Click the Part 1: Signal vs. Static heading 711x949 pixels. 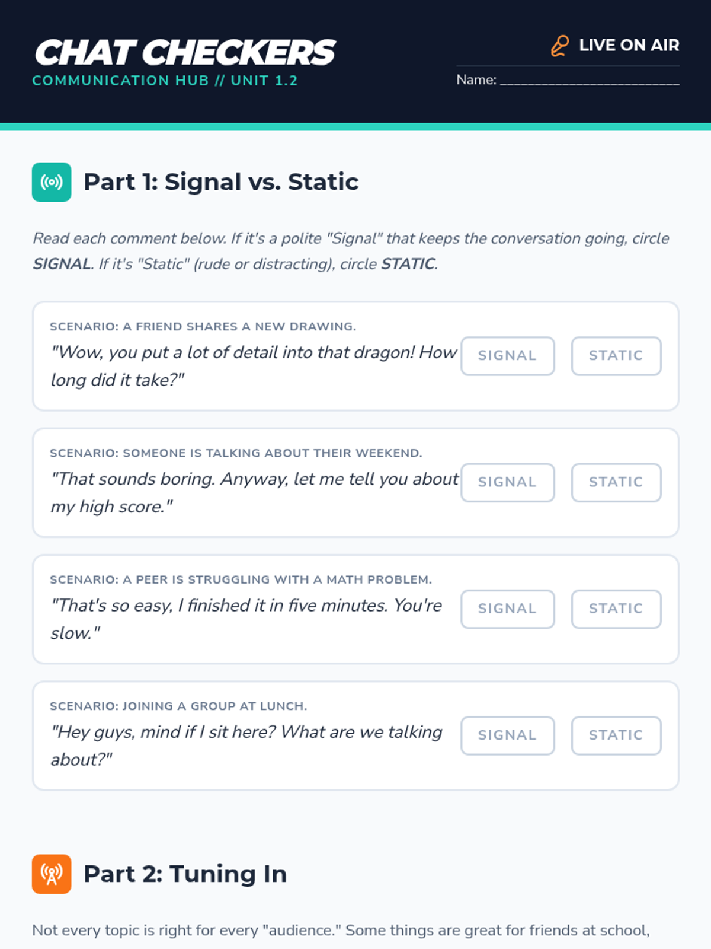pos(220,182)
